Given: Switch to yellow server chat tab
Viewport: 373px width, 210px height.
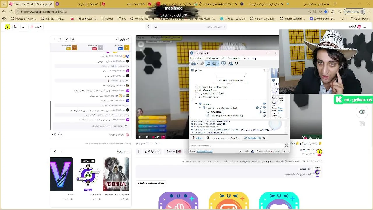Looking at the screenshot, I should point(196,138).
